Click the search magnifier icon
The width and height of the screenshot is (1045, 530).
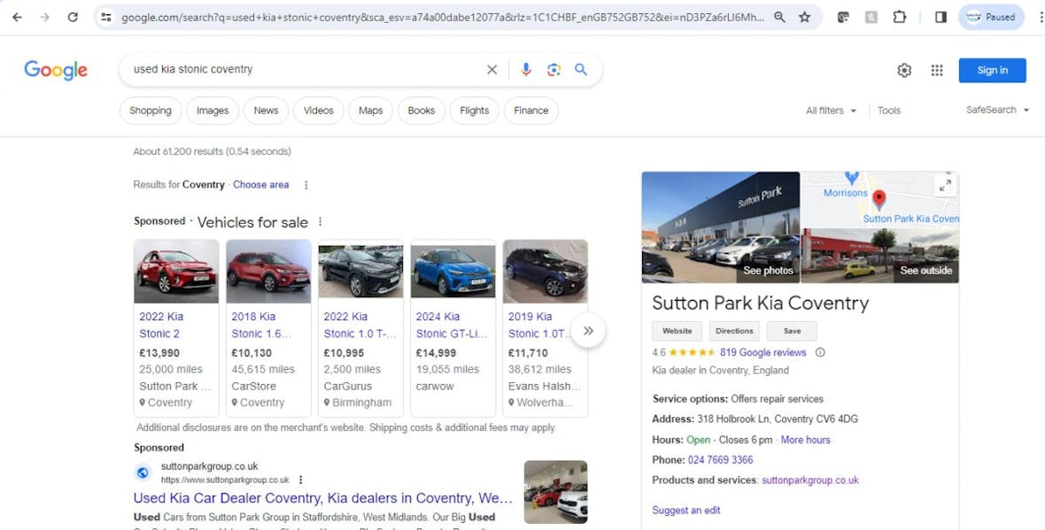582,68
